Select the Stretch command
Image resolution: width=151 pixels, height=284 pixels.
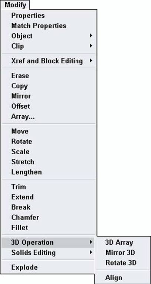(48, 162)
